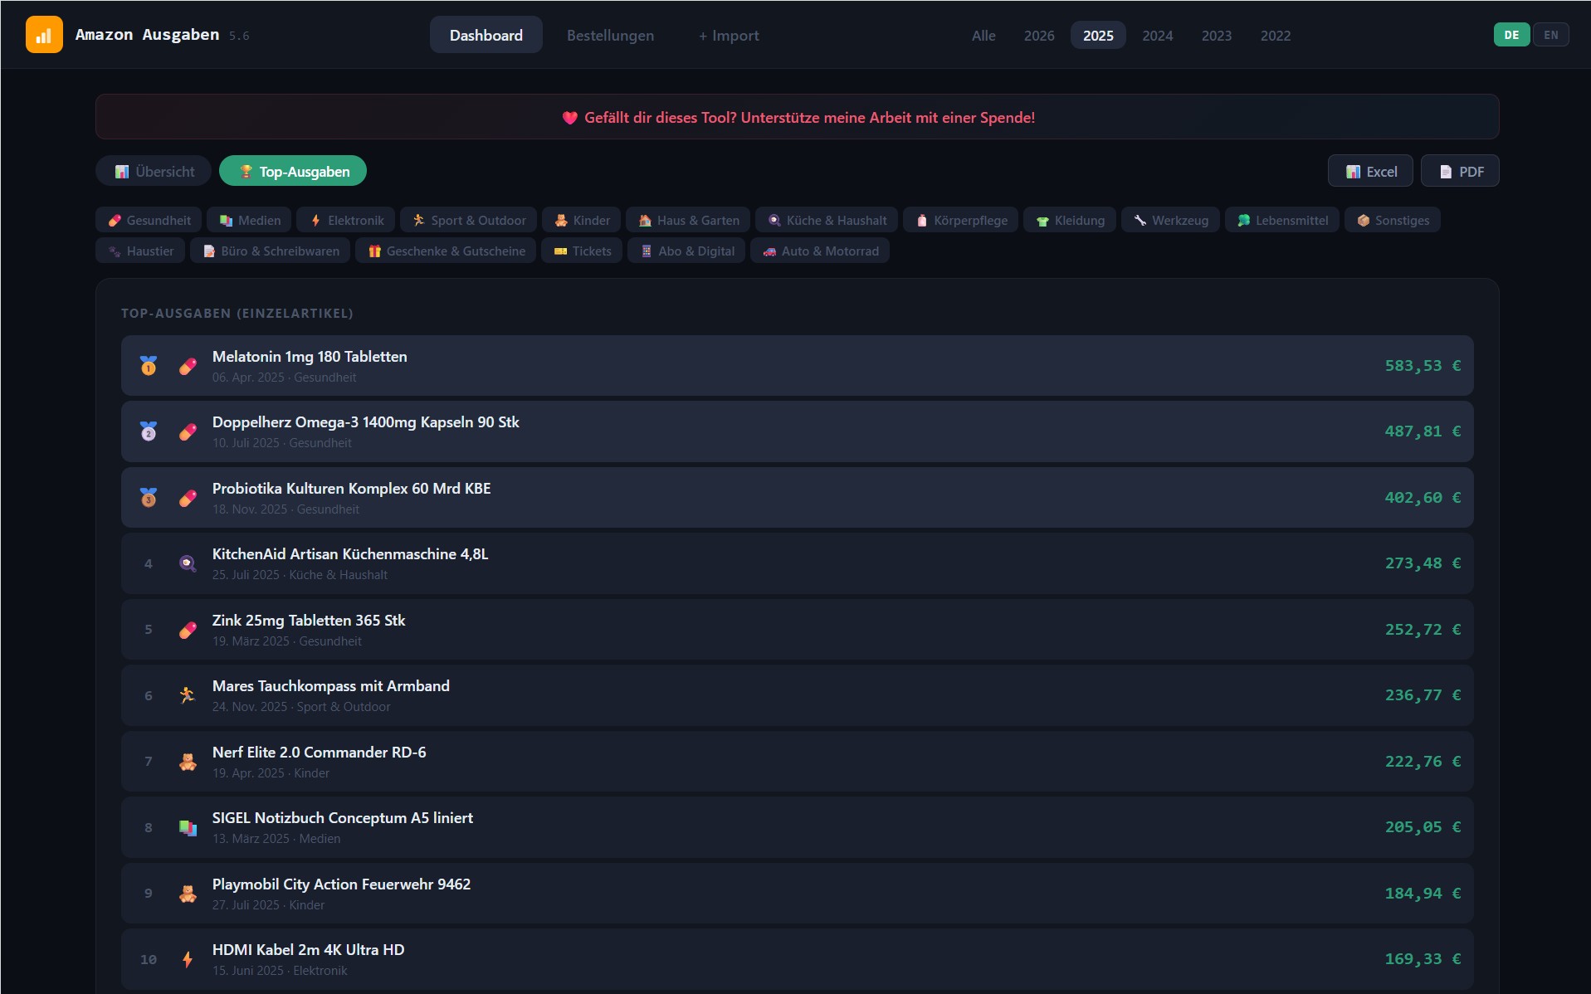The image size is (1591, 994).
Task: Filter by the Tickets category chip
Action: (582, 251)
